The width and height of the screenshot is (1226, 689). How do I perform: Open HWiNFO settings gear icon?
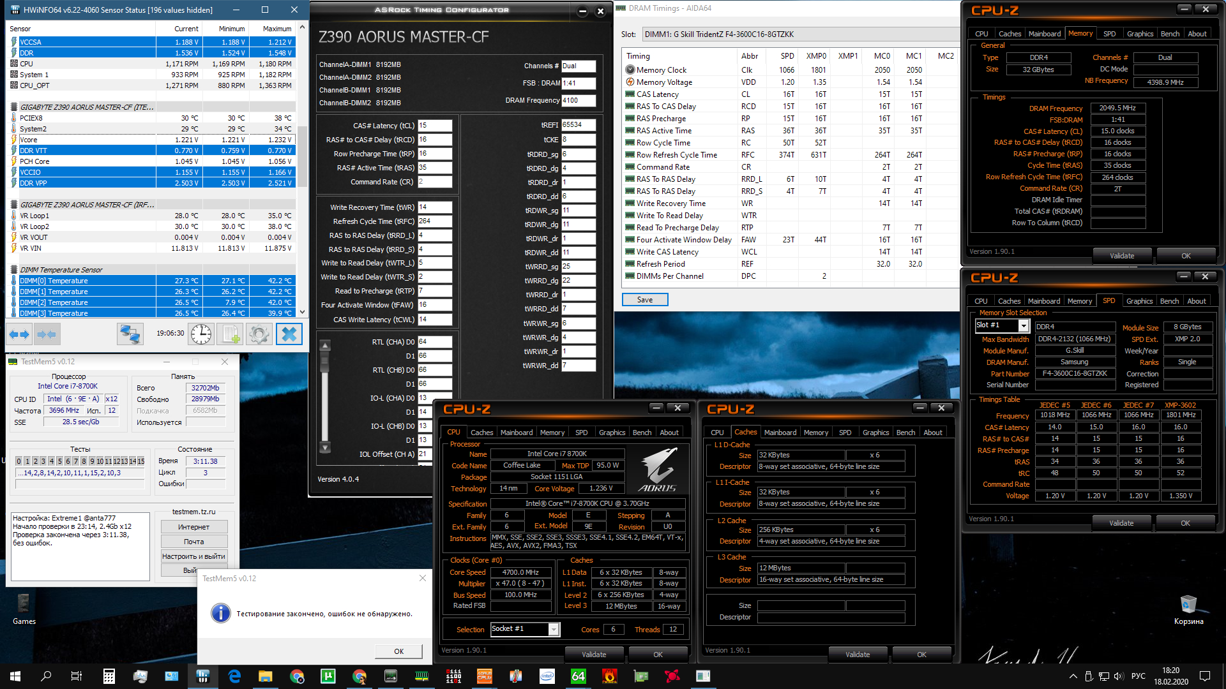point(259,334)
